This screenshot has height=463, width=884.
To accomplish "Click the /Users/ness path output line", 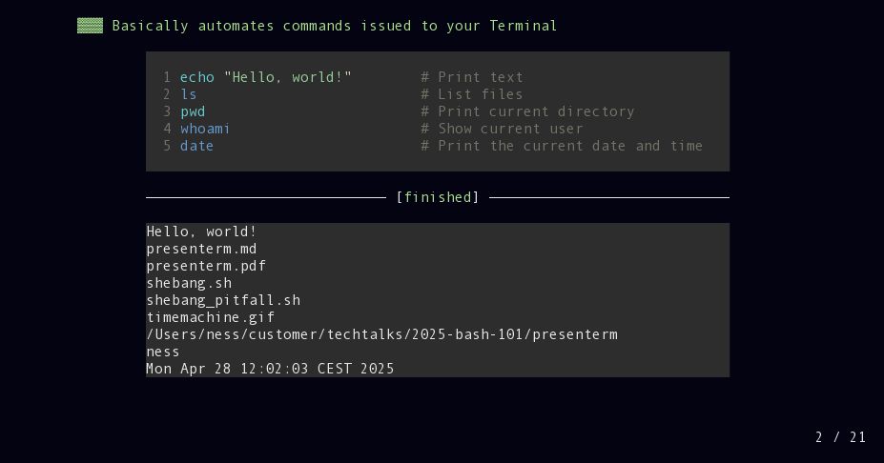I will coord(381,334).
